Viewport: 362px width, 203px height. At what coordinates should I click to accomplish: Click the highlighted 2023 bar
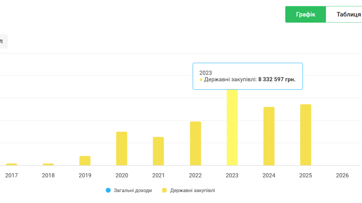click(x=232, y=128)
